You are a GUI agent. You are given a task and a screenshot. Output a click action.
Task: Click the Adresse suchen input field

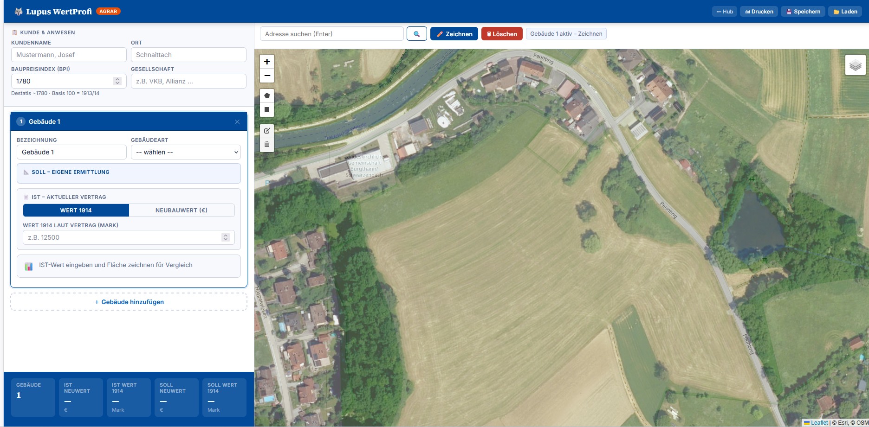(x=331, y=34)
